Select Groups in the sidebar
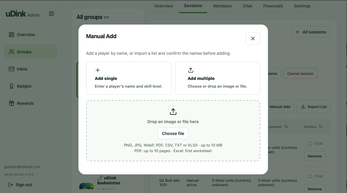Viewport: 347px width, 193px height. coord(30,52)
